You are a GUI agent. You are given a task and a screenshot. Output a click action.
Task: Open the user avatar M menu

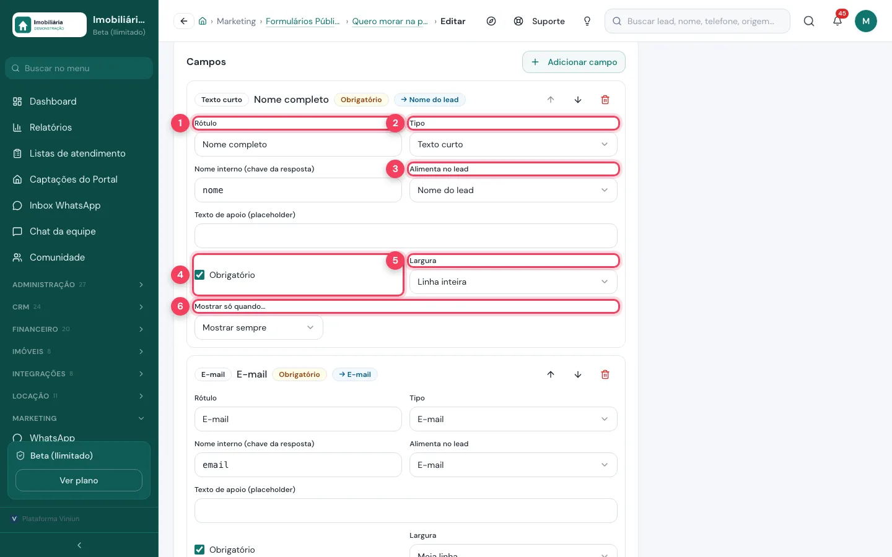[x=866, y=21]
